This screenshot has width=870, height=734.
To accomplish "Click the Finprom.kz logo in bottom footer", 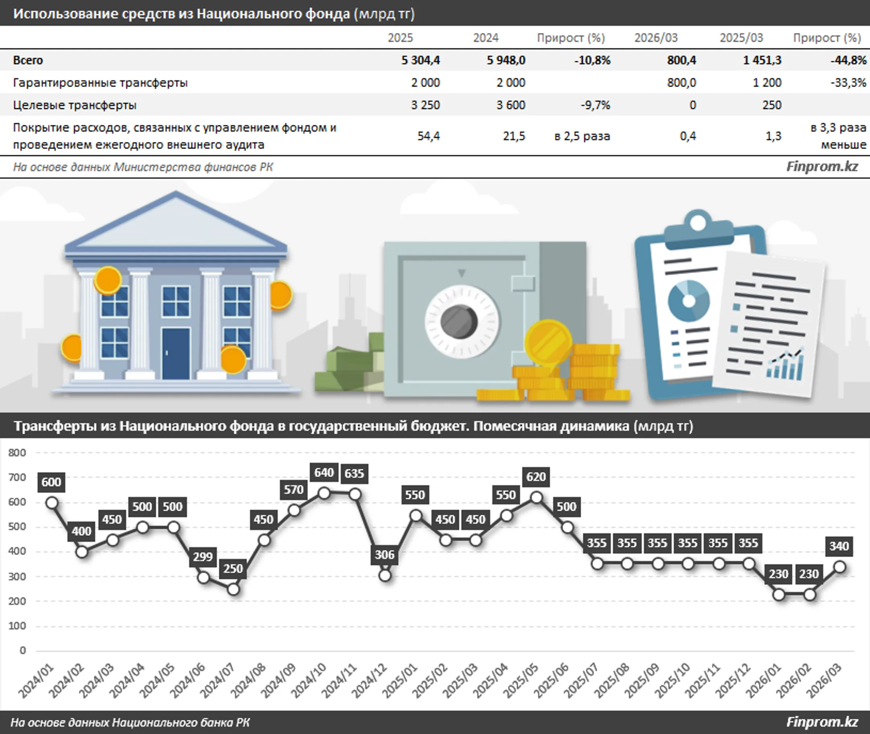I will (x=822, y=722).
